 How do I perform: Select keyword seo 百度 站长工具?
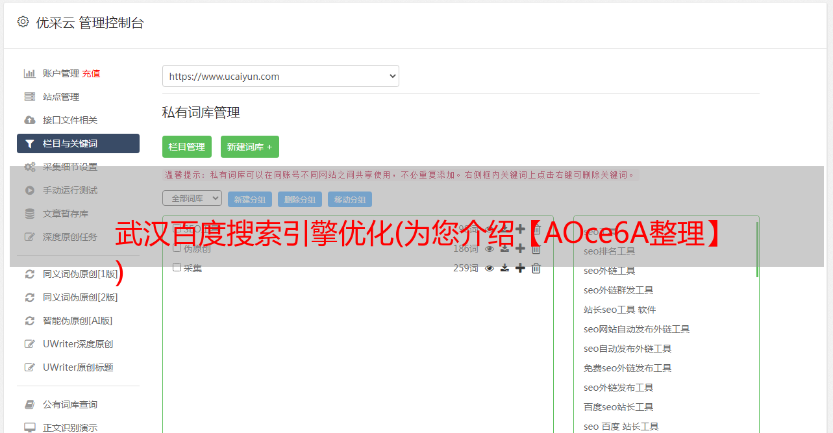[621, 427]
